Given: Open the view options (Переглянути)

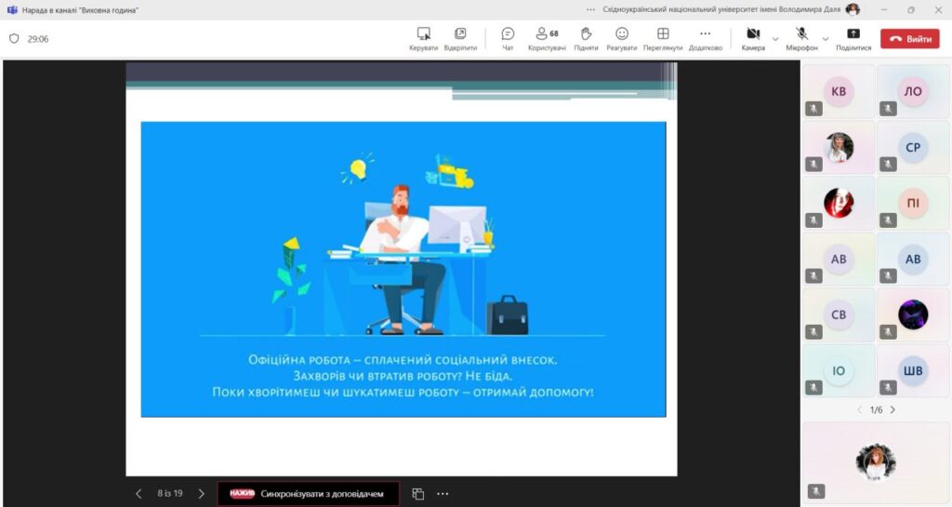Looking at the screenshot, I should click(x=663, y=34).
